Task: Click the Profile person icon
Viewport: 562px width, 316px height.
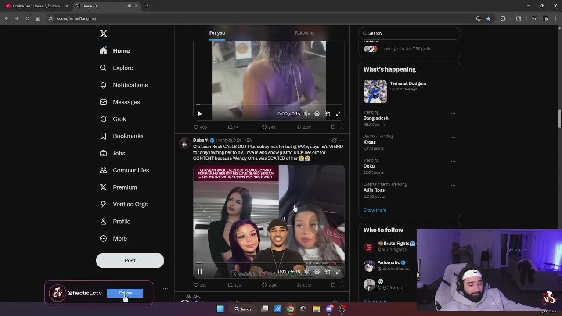Action: tap(103, 222)
